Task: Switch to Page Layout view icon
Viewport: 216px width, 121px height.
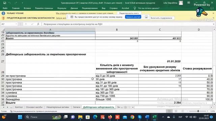Action: (x=176, y=111)
